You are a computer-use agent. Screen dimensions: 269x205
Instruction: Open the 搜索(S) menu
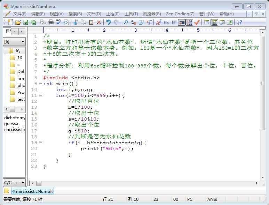tap(75, 14)
